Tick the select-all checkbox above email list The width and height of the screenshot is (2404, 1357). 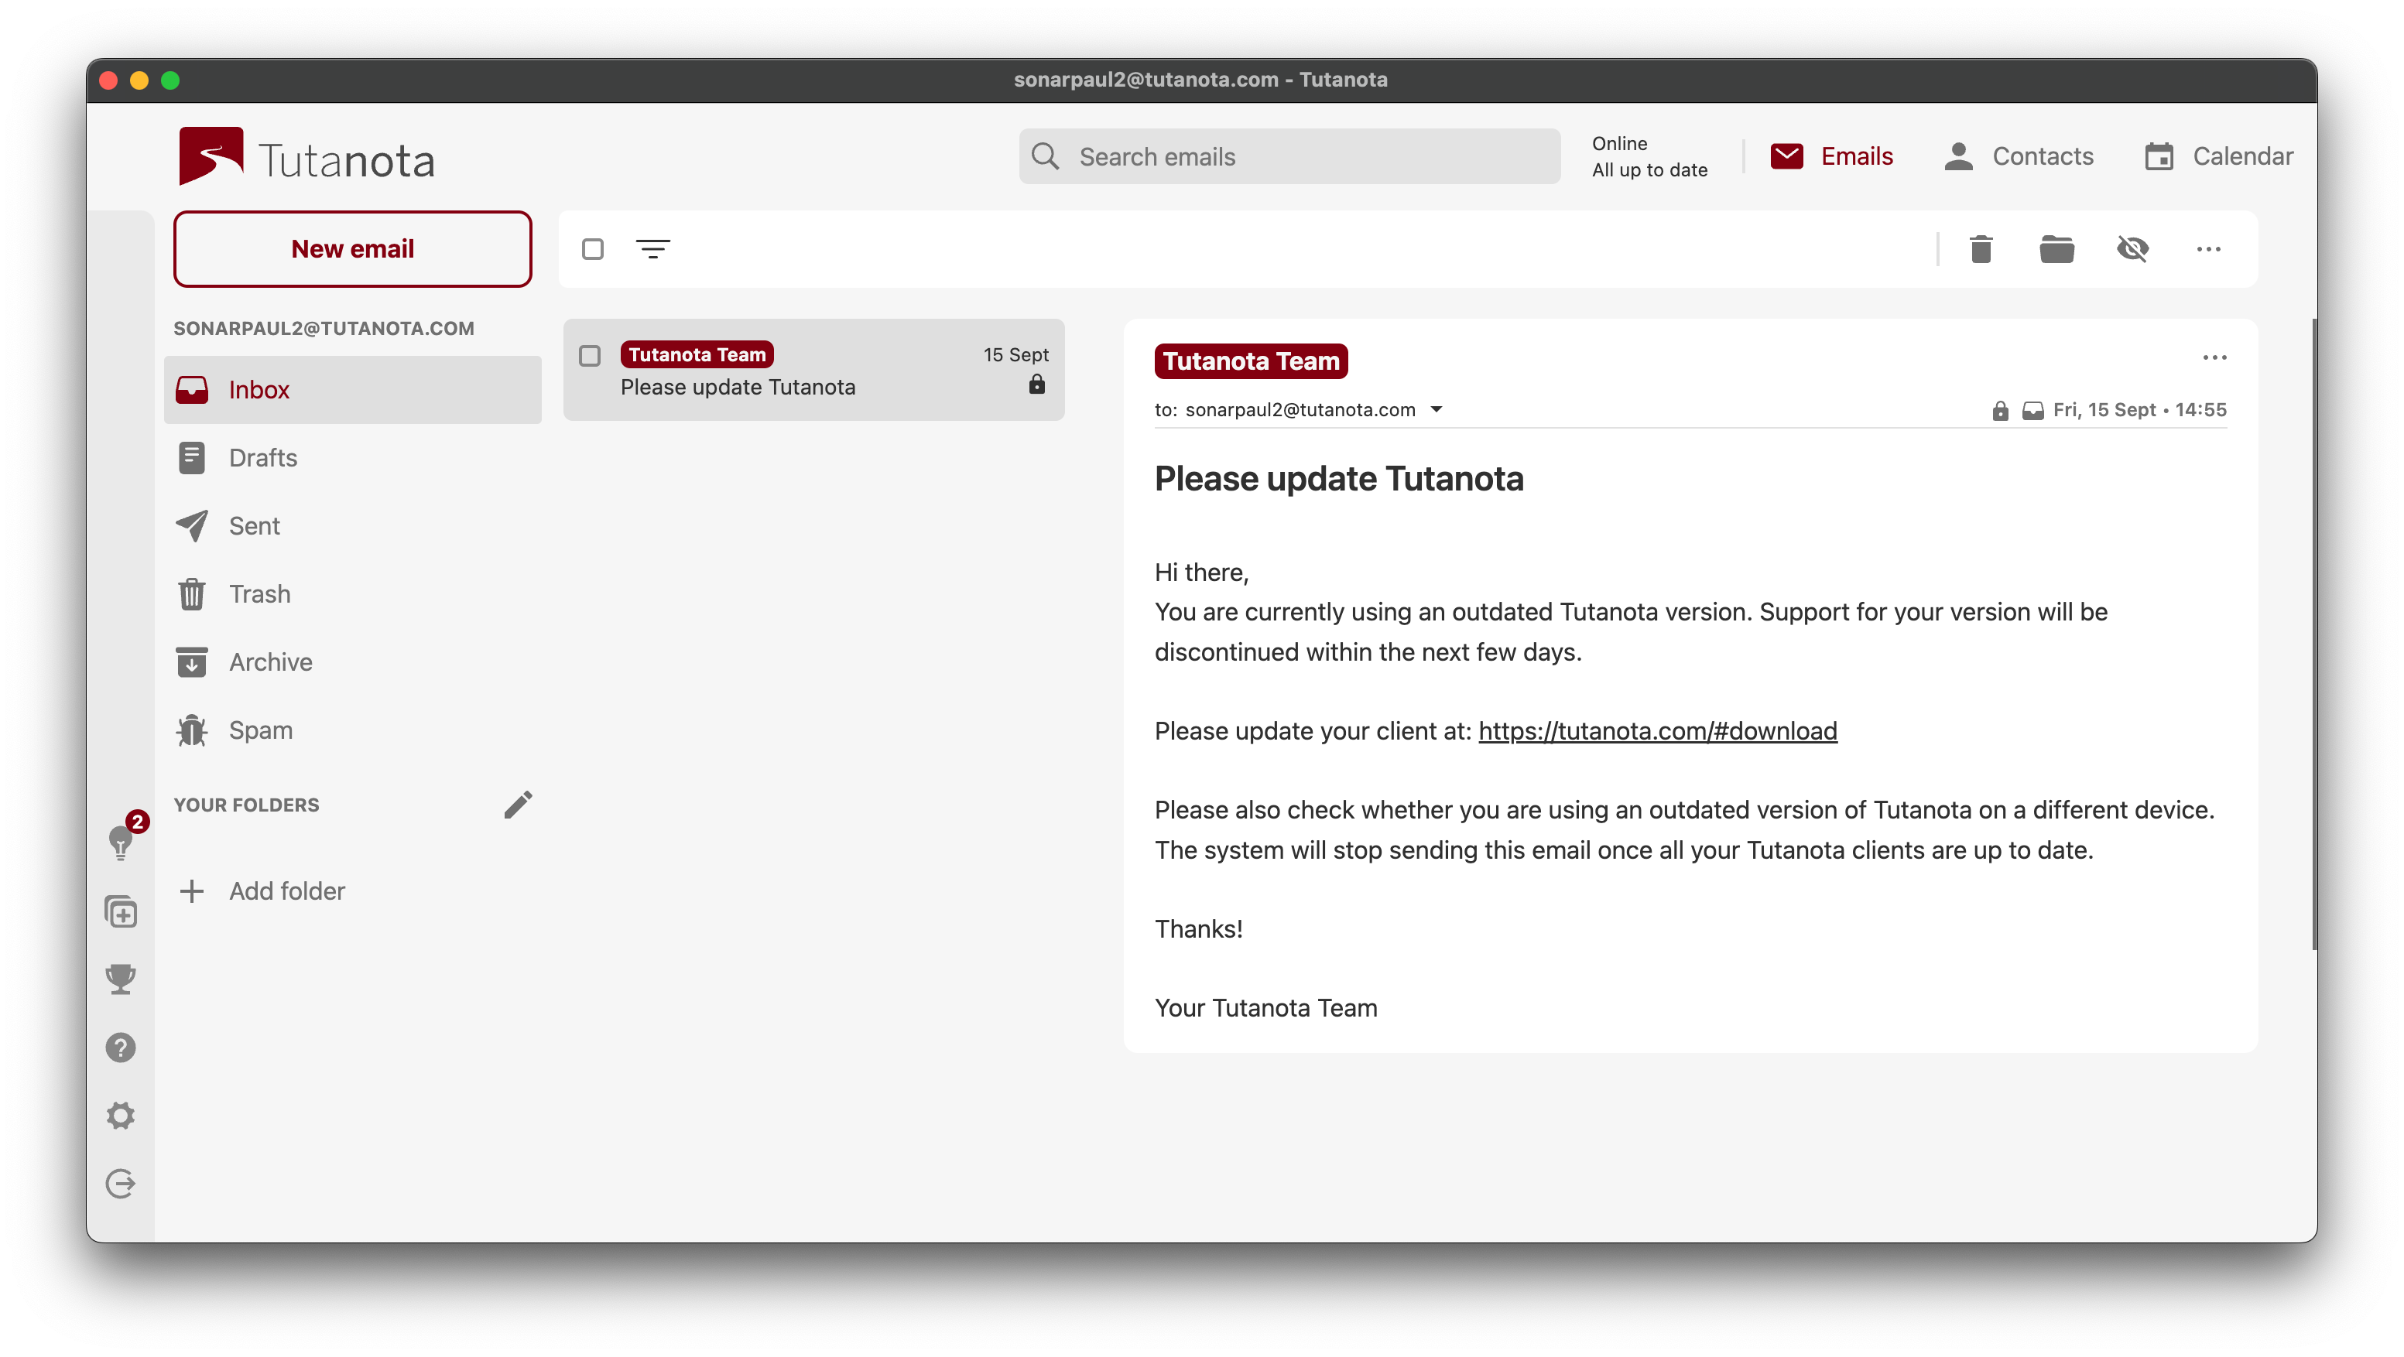[x=593, y=249]
